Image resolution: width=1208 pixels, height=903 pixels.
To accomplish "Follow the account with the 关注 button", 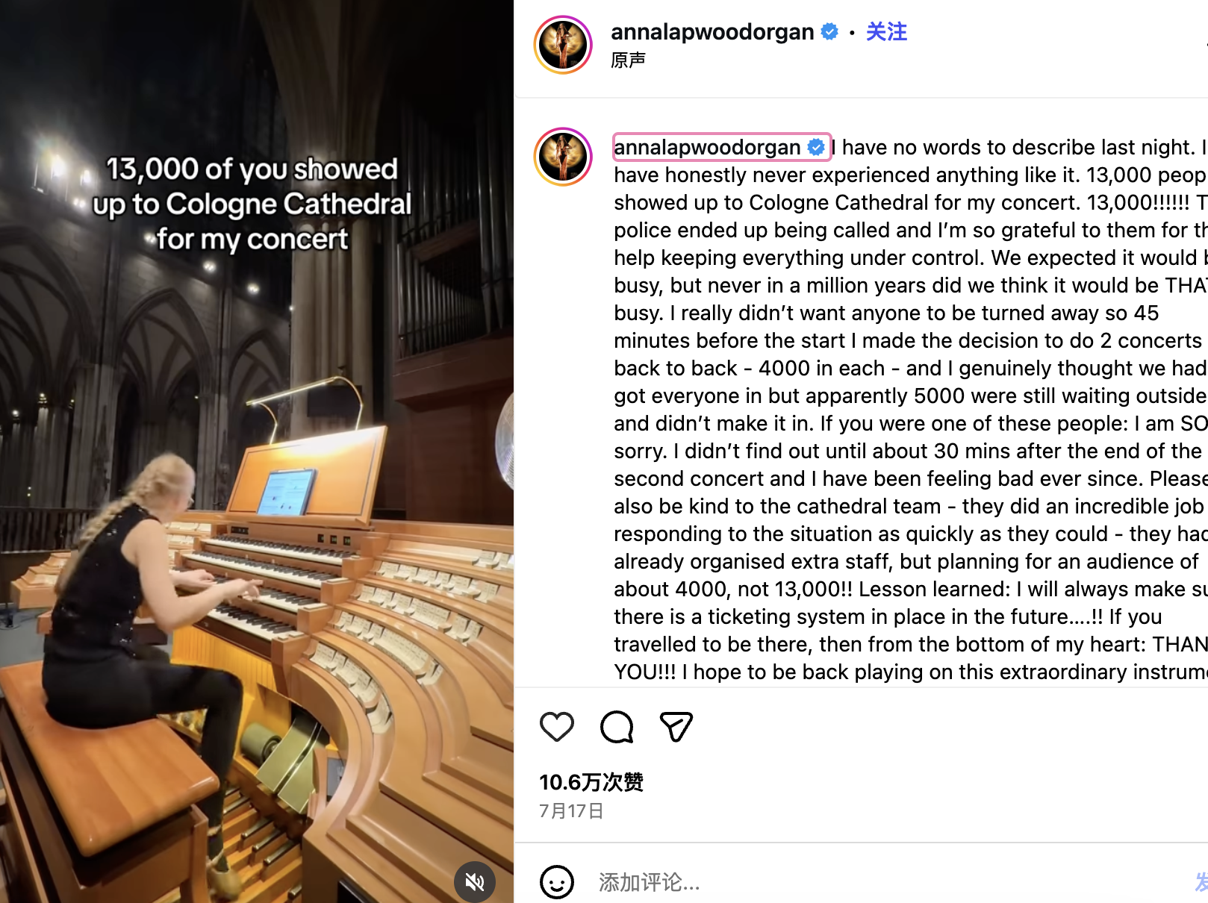I will click(x=886, y=31).
